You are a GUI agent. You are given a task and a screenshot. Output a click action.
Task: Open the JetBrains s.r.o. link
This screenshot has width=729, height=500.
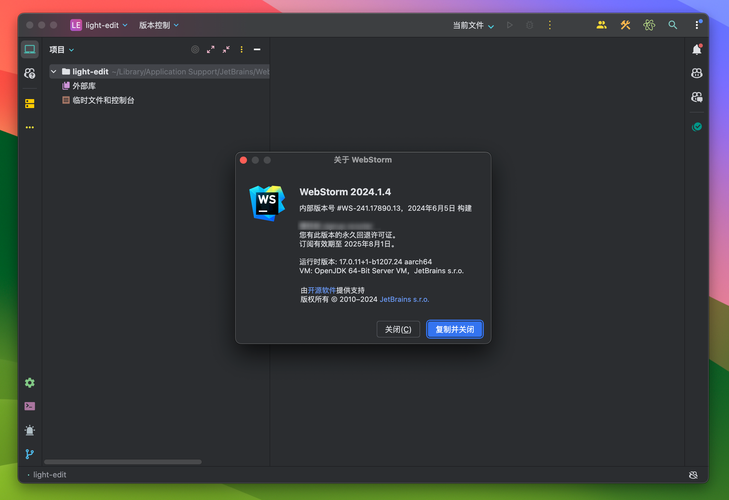tap(404, 299)
